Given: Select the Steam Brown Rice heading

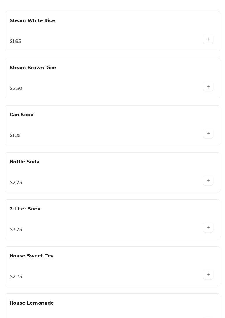Looking at the screenshot, I should (33, 68).
